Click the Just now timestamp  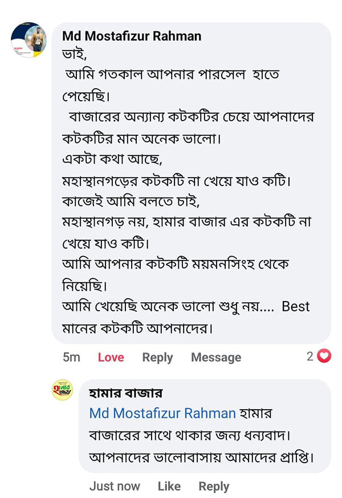tap(115, 486)
